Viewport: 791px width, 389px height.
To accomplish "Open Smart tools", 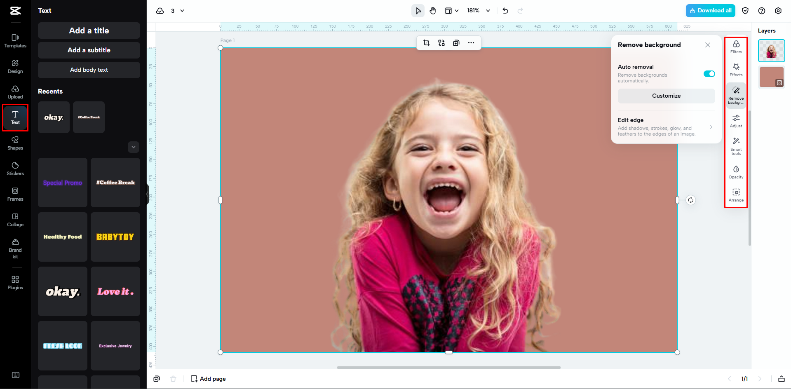I will coord(736,145).
